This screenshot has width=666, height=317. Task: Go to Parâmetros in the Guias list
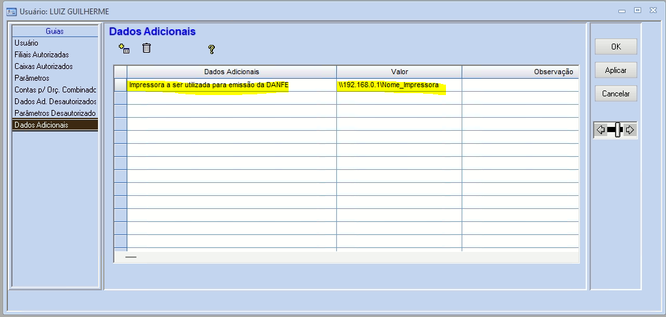31,78
